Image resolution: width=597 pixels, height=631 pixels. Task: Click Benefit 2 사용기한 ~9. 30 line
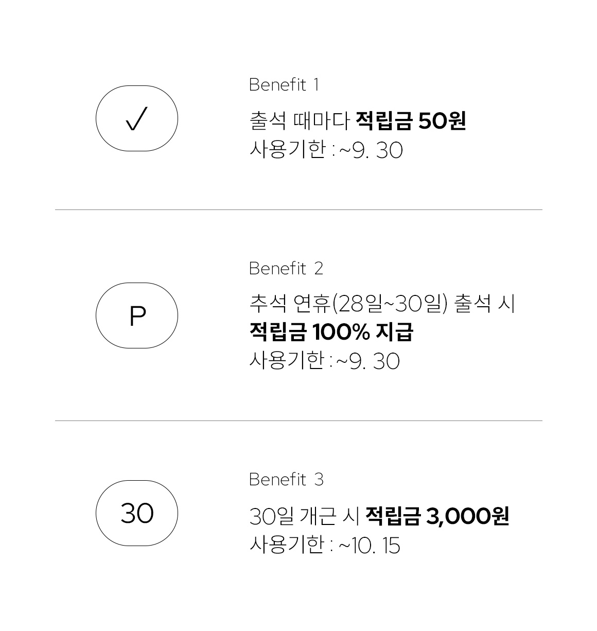pos(324,361)
